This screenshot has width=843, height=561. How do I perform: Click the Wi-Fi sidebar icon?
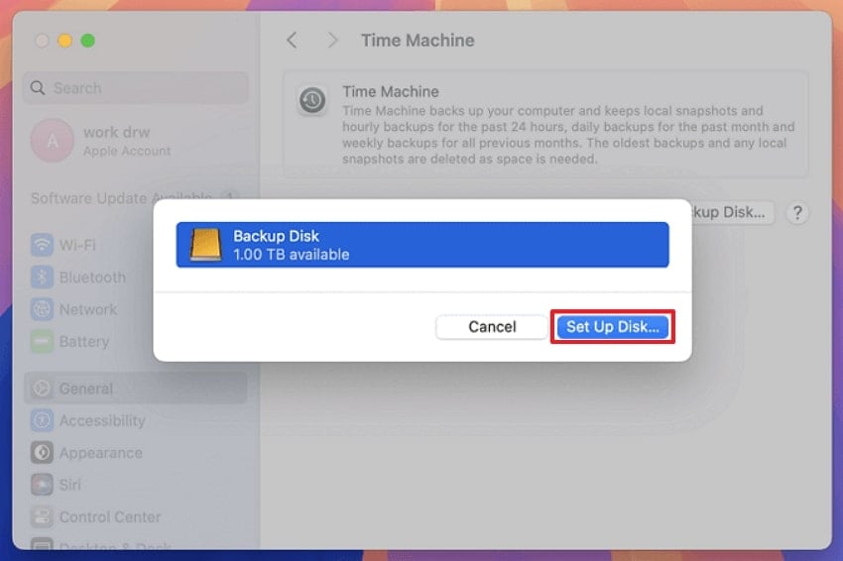(x=42, y=245)
